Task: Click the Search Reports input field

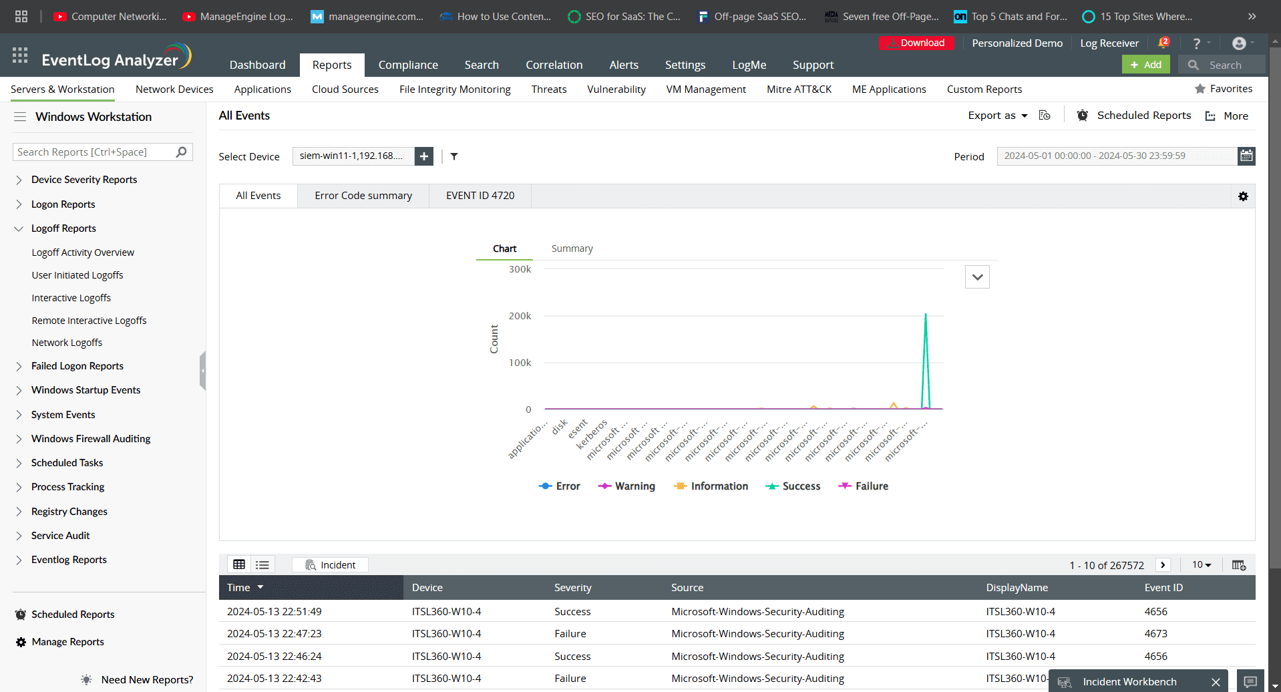Action: click(x=94, y=152)
